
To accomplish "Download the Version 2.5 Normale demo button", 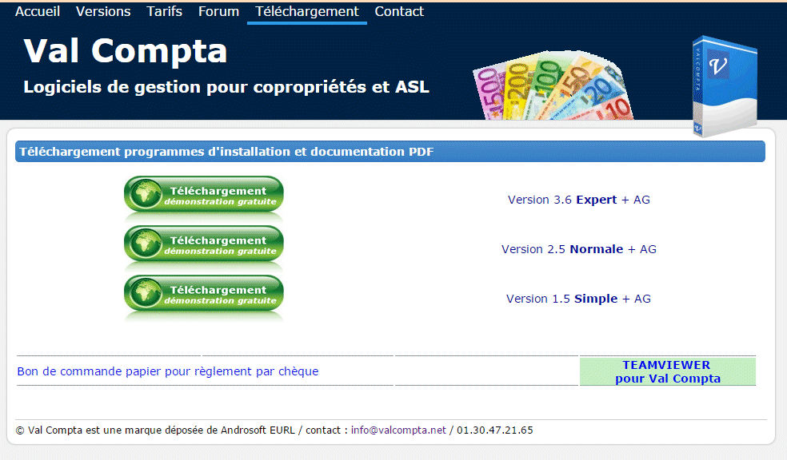I will coord(204,244).
